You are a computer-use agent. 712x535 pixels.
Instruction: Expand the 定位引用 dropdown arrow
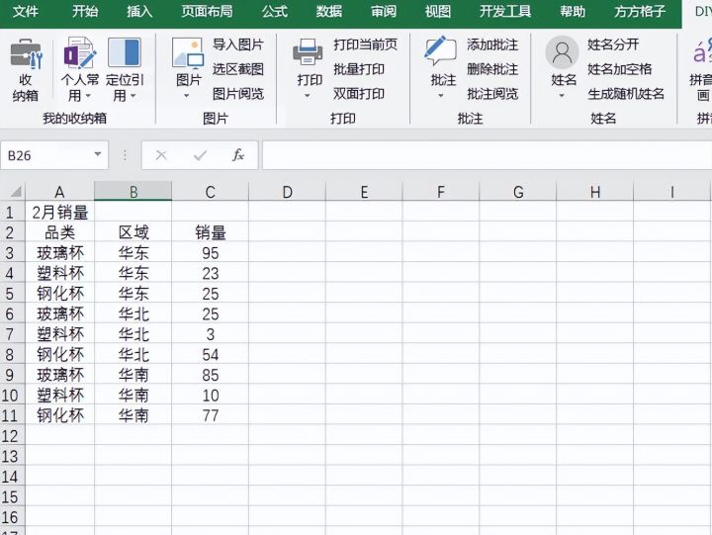point(133,96)
